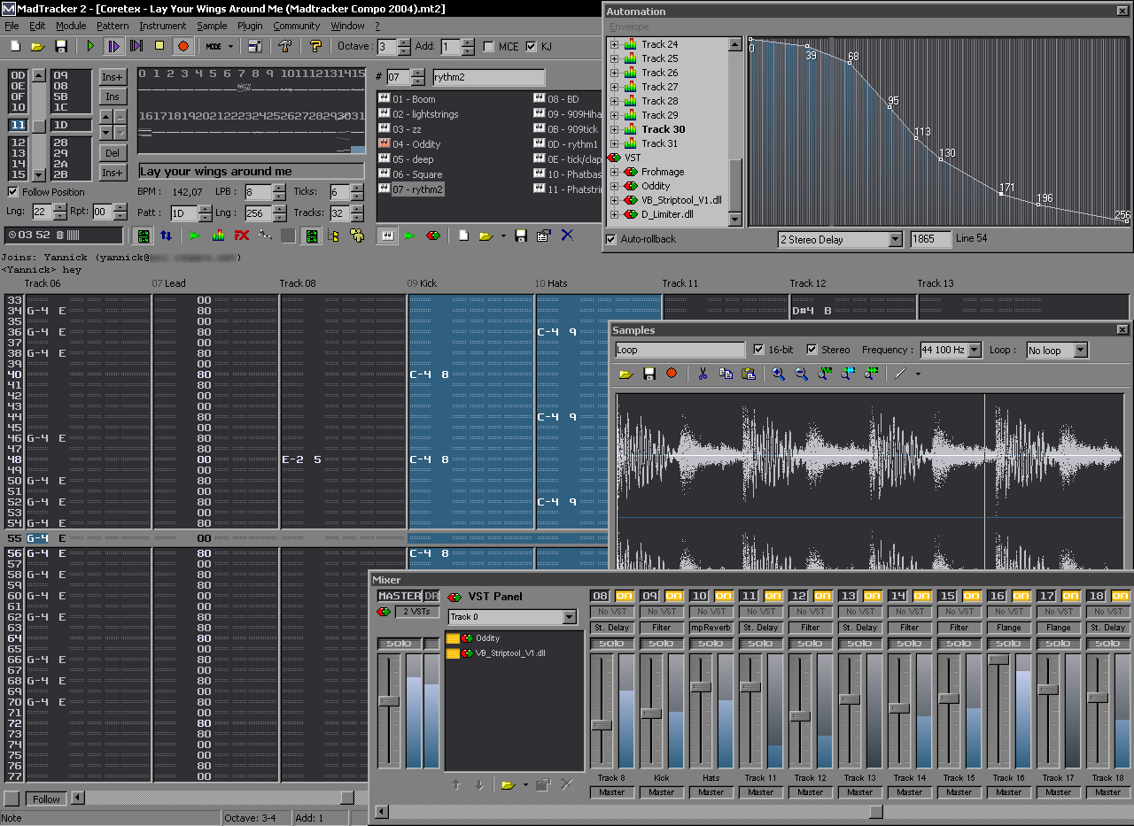Solo the Kick channel in the mixer
Image resolution: width=1134 pixels, height=826 pixels.
661,643
